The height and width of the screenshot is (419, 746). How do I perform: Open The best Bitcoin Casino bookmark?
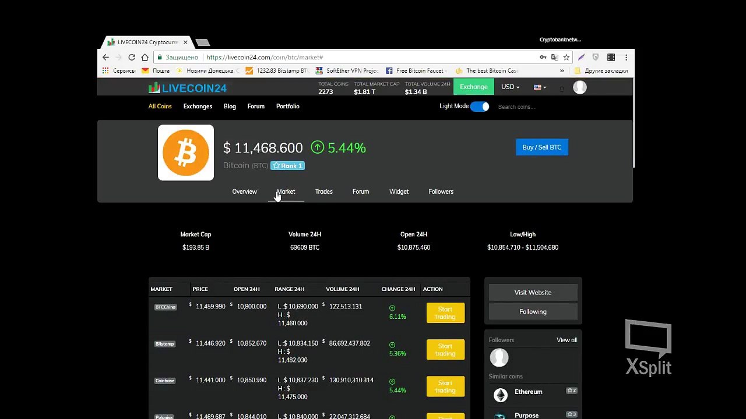tap(486, 71)
